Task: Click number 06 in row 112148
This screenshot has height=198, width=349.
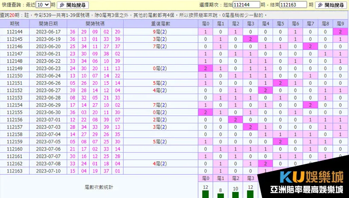Action: 95,61
